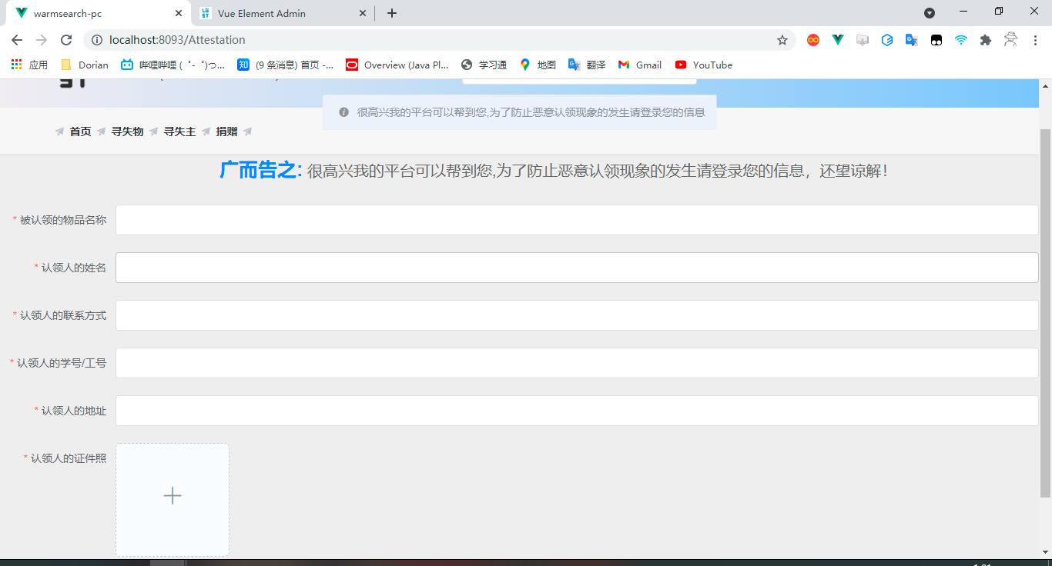The height and width of the screenshot is (566, 1052).
Task: Click the info icon in the notification message
Action: pyautogui.click(x=344, y=112)
